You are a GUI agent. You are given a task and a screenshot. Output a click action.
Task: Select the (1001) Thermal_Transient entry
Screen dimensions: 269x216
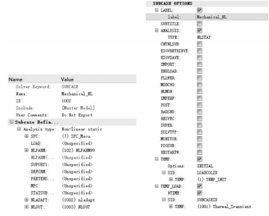point(224,207)
